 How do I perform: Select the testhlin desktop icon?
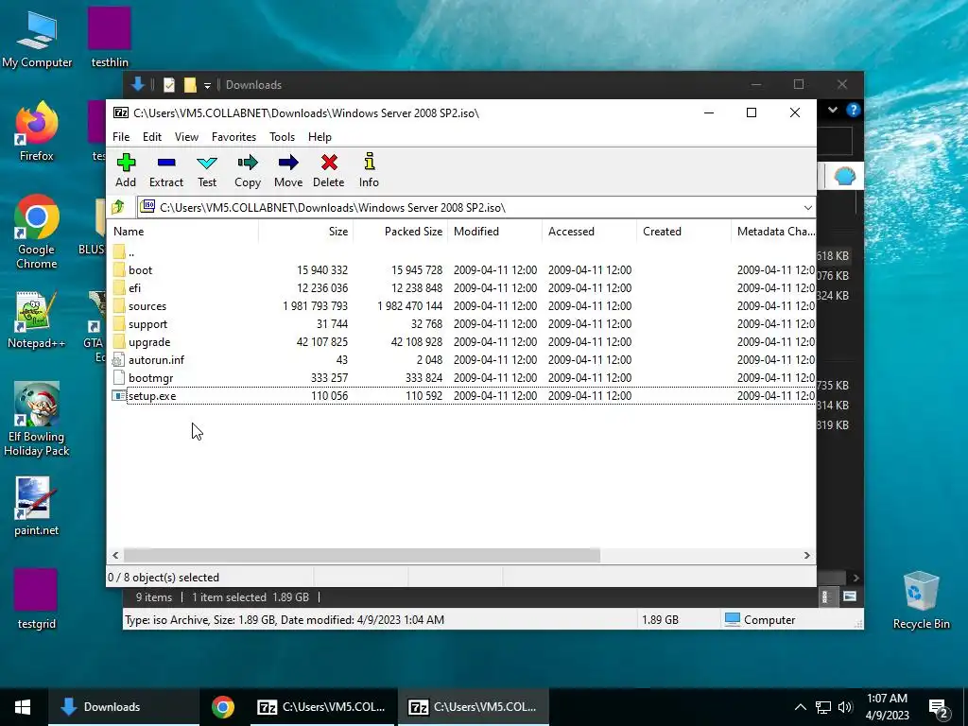110,37
